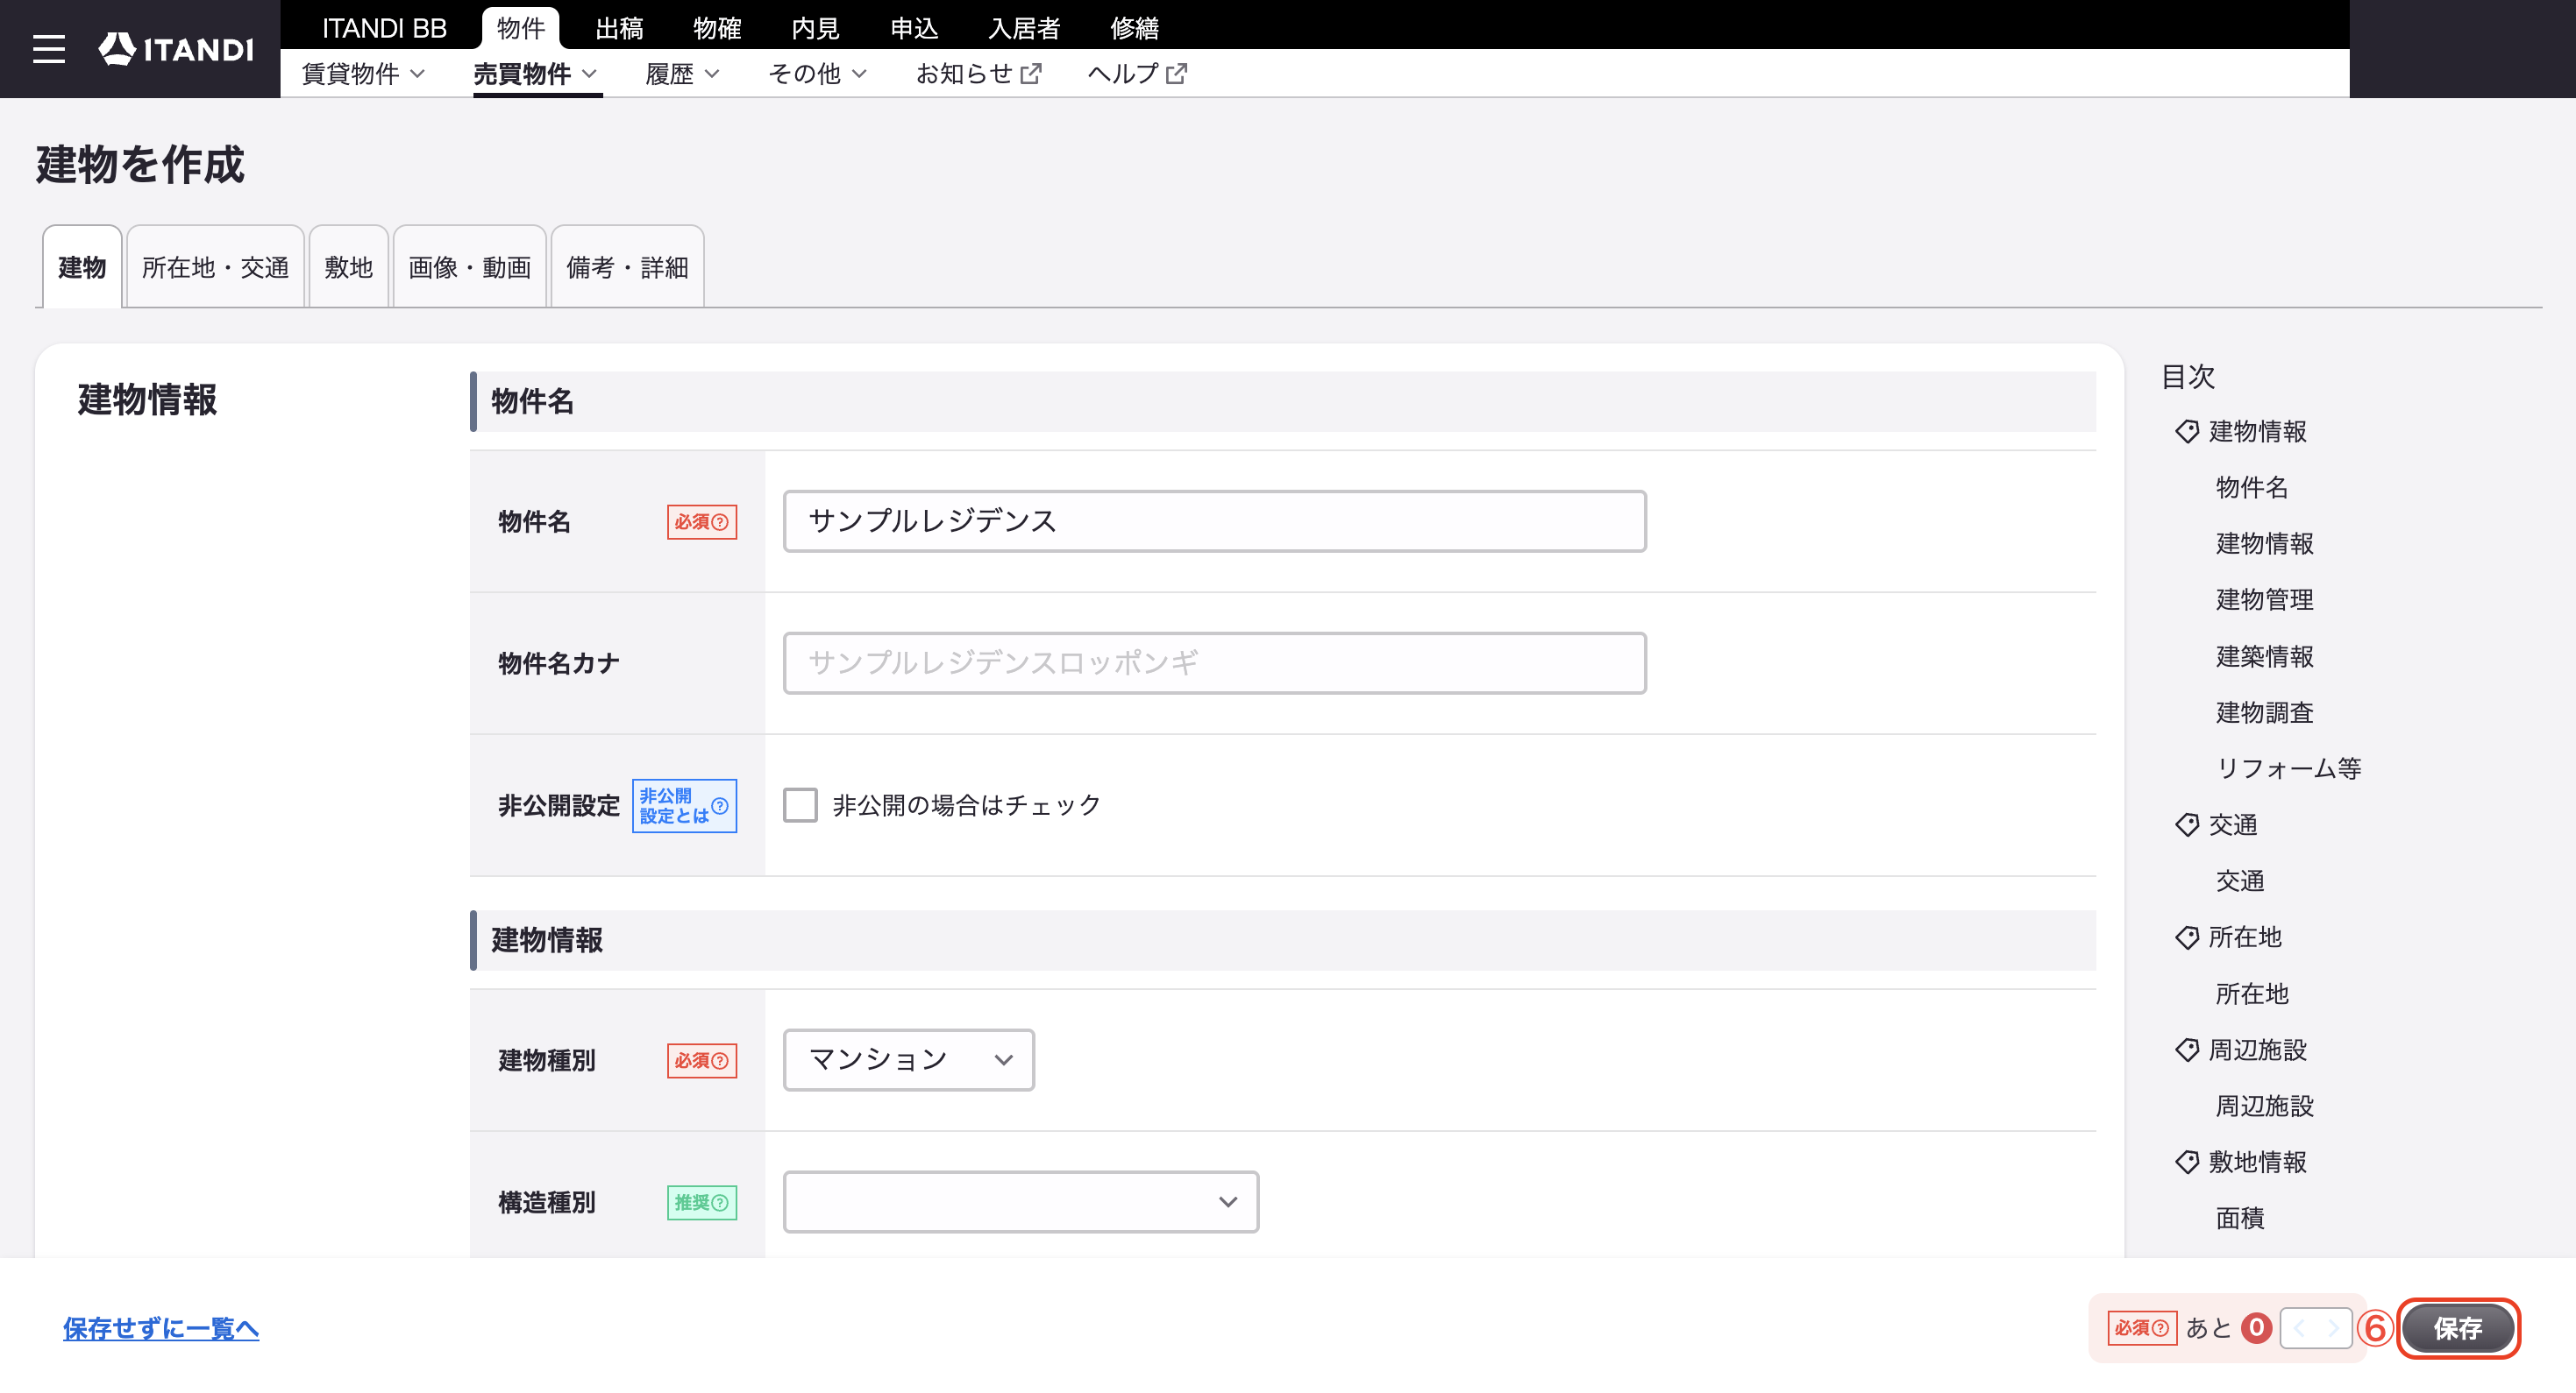Click remaining required count 0 badge
The height and width of the screenshot is (1393, 2576).
[x=2256, y=1327]
